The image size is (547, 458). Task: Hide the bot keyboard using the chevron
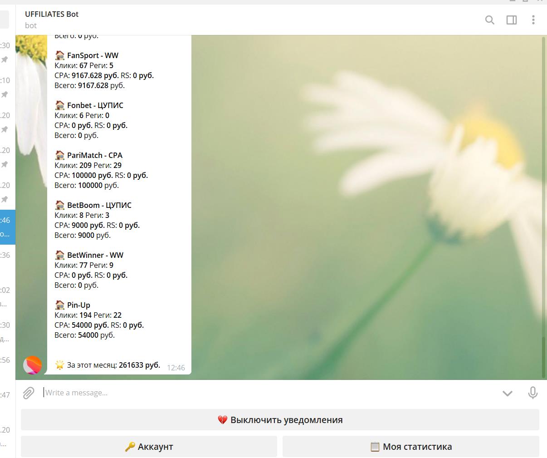pyautogui.click(x=508, y=393)
